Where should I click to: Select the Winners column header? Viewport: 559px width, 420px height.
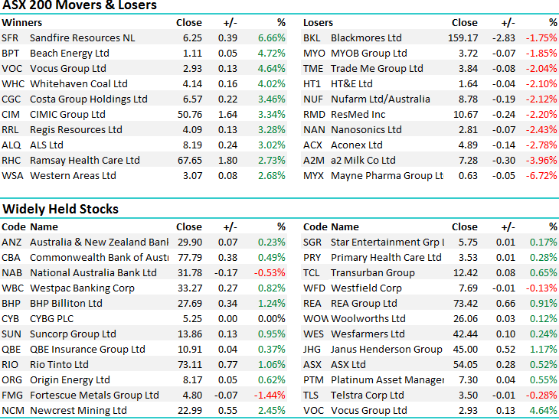(x=22, y=23)
